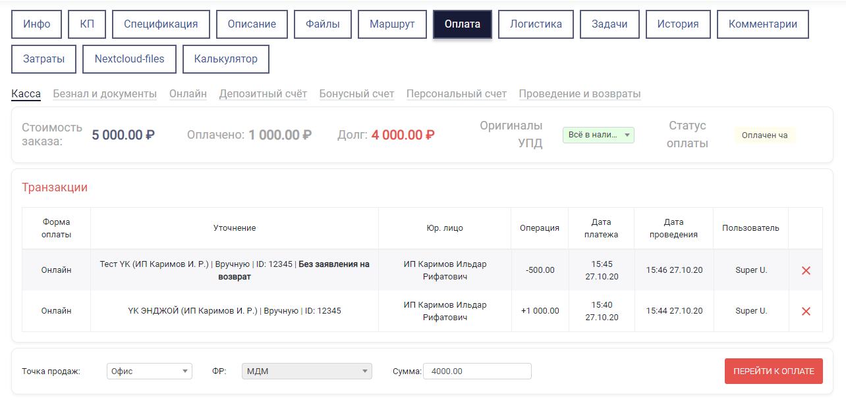Switch to the КП tab

[x=88, y=24]
